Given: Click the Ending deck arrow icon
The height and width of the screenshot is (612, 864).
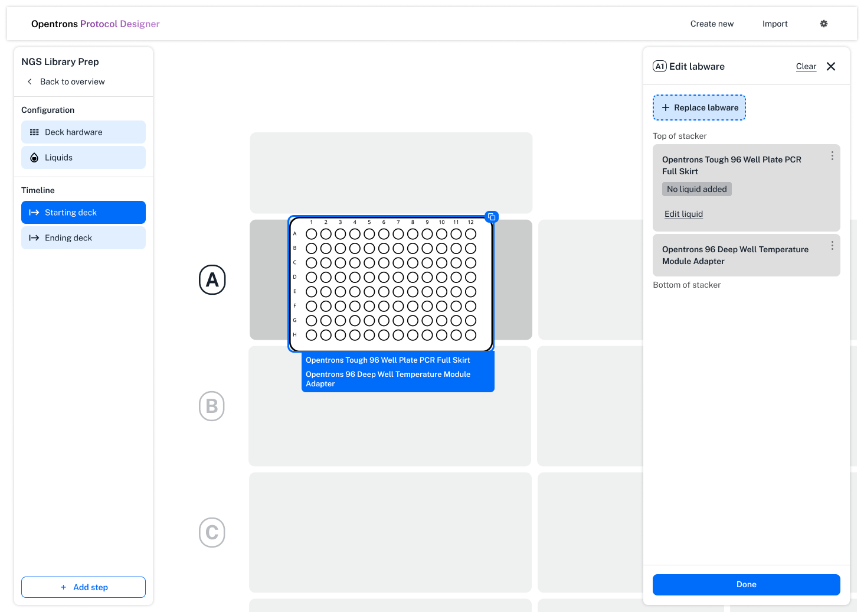Looking at the screenshot, I should (34, 238).
